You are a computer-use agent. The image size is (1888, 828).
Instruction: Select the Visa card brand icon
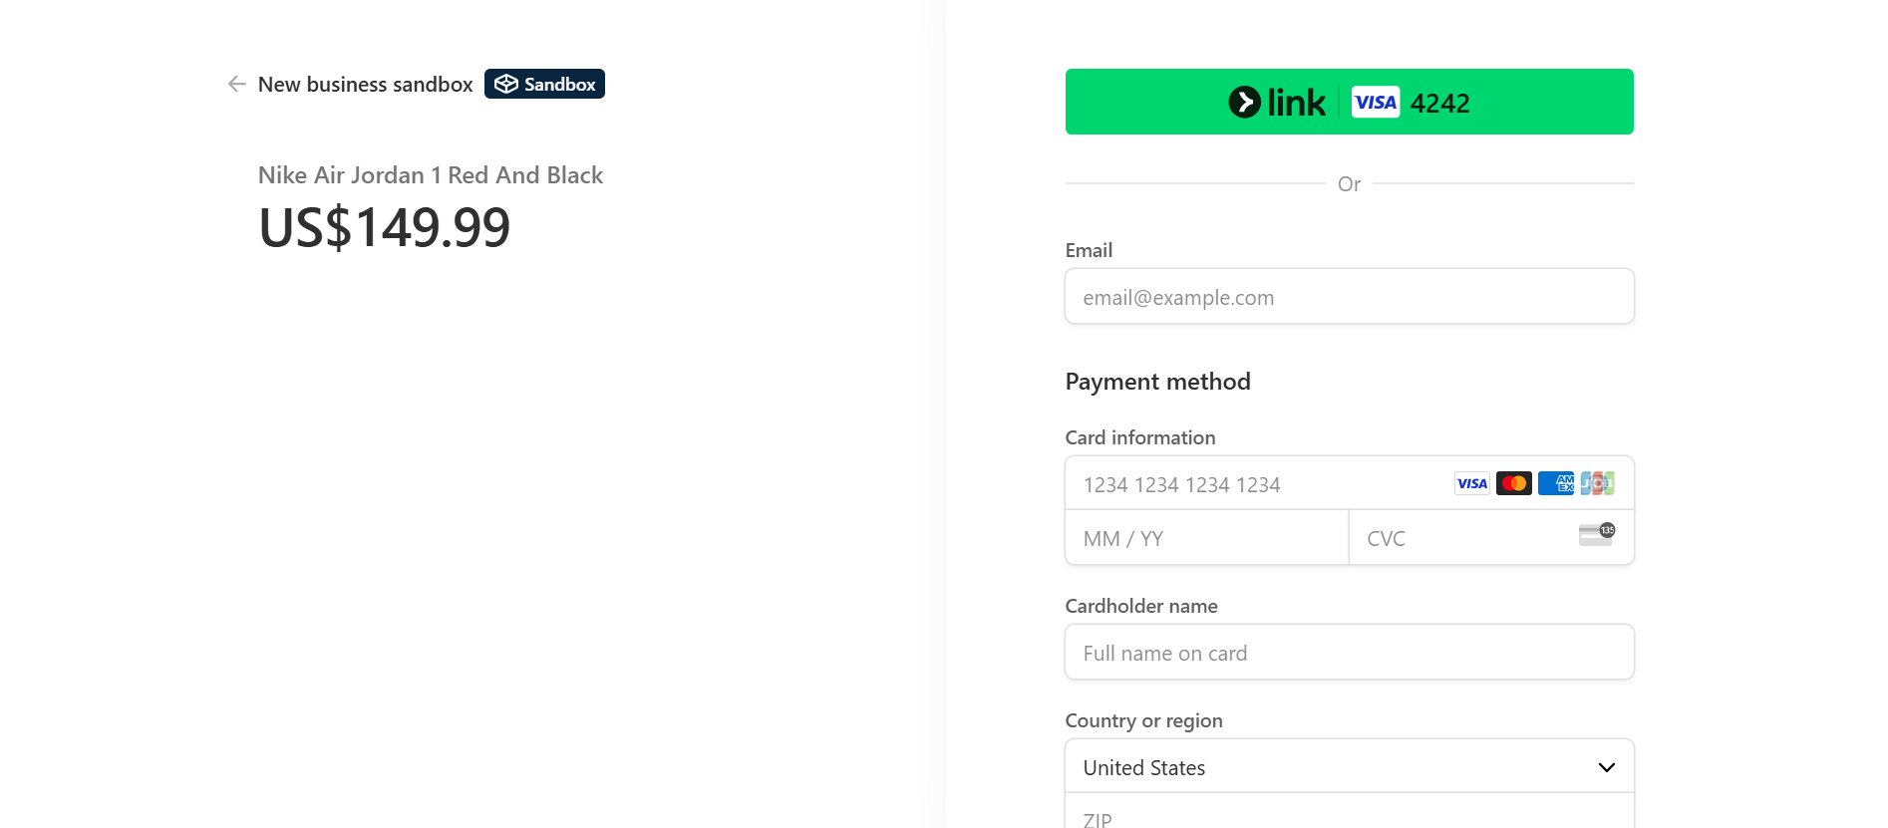click(x=1471, y=483)
